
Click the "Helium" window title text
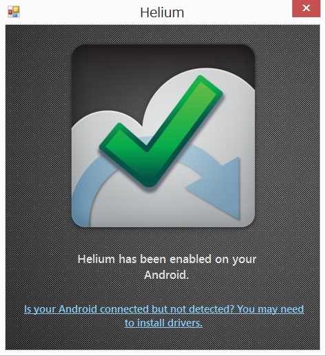162,12
